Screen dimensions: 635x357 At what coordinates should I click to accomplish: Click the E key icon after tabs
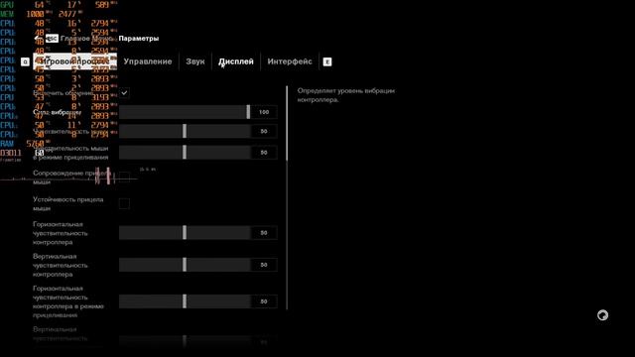click(x=327, y=61)
